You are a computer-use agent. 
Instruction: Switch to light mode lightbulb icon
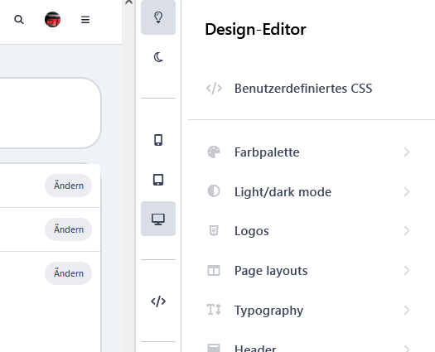click(x=158, y=17)
